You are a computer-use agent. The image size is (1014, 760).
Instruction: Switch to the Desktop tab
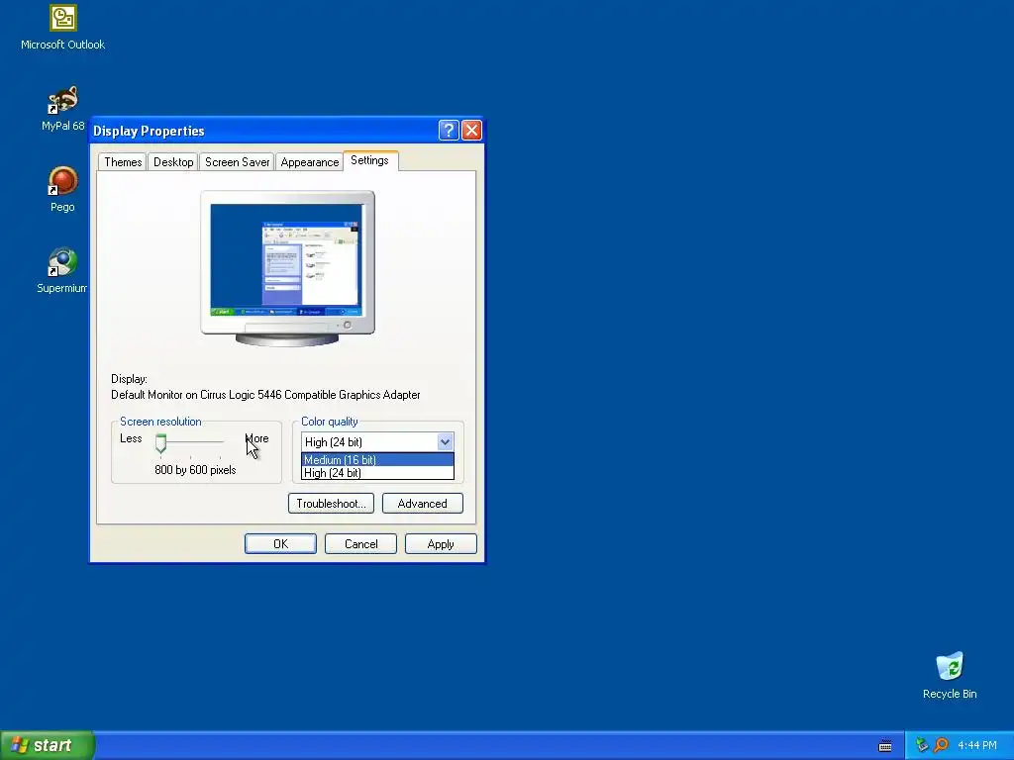(173, 162)
